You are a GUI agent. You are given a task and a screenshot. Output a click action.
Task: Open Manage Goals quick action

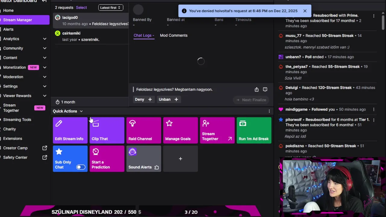pyautogui.click(x=180, y=130)
